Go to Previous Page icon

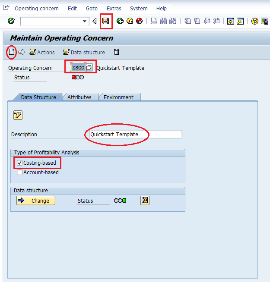(x=197, y=21)
